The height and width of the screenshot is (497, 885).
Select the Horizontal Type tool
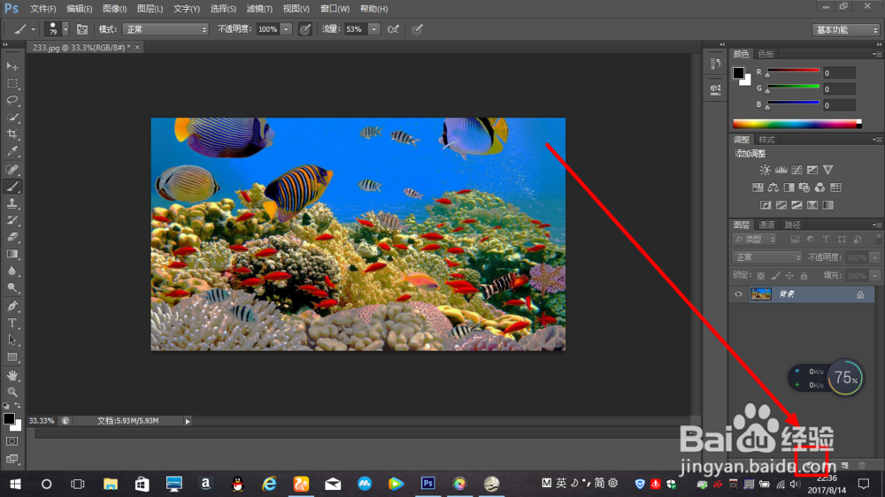click(12, 324)
